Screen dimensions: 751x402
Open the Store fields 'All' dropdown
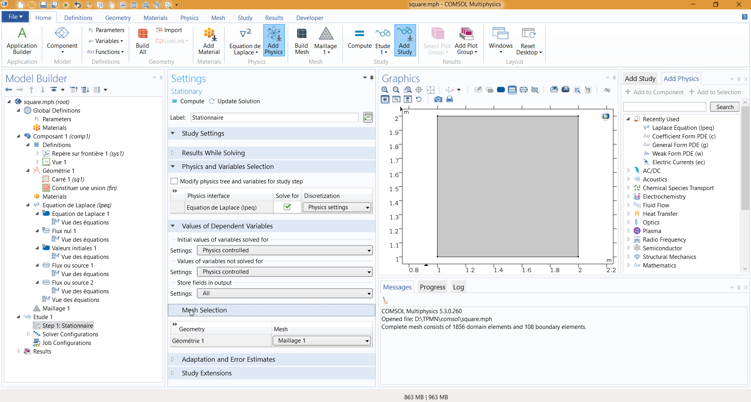pos(285,293)
